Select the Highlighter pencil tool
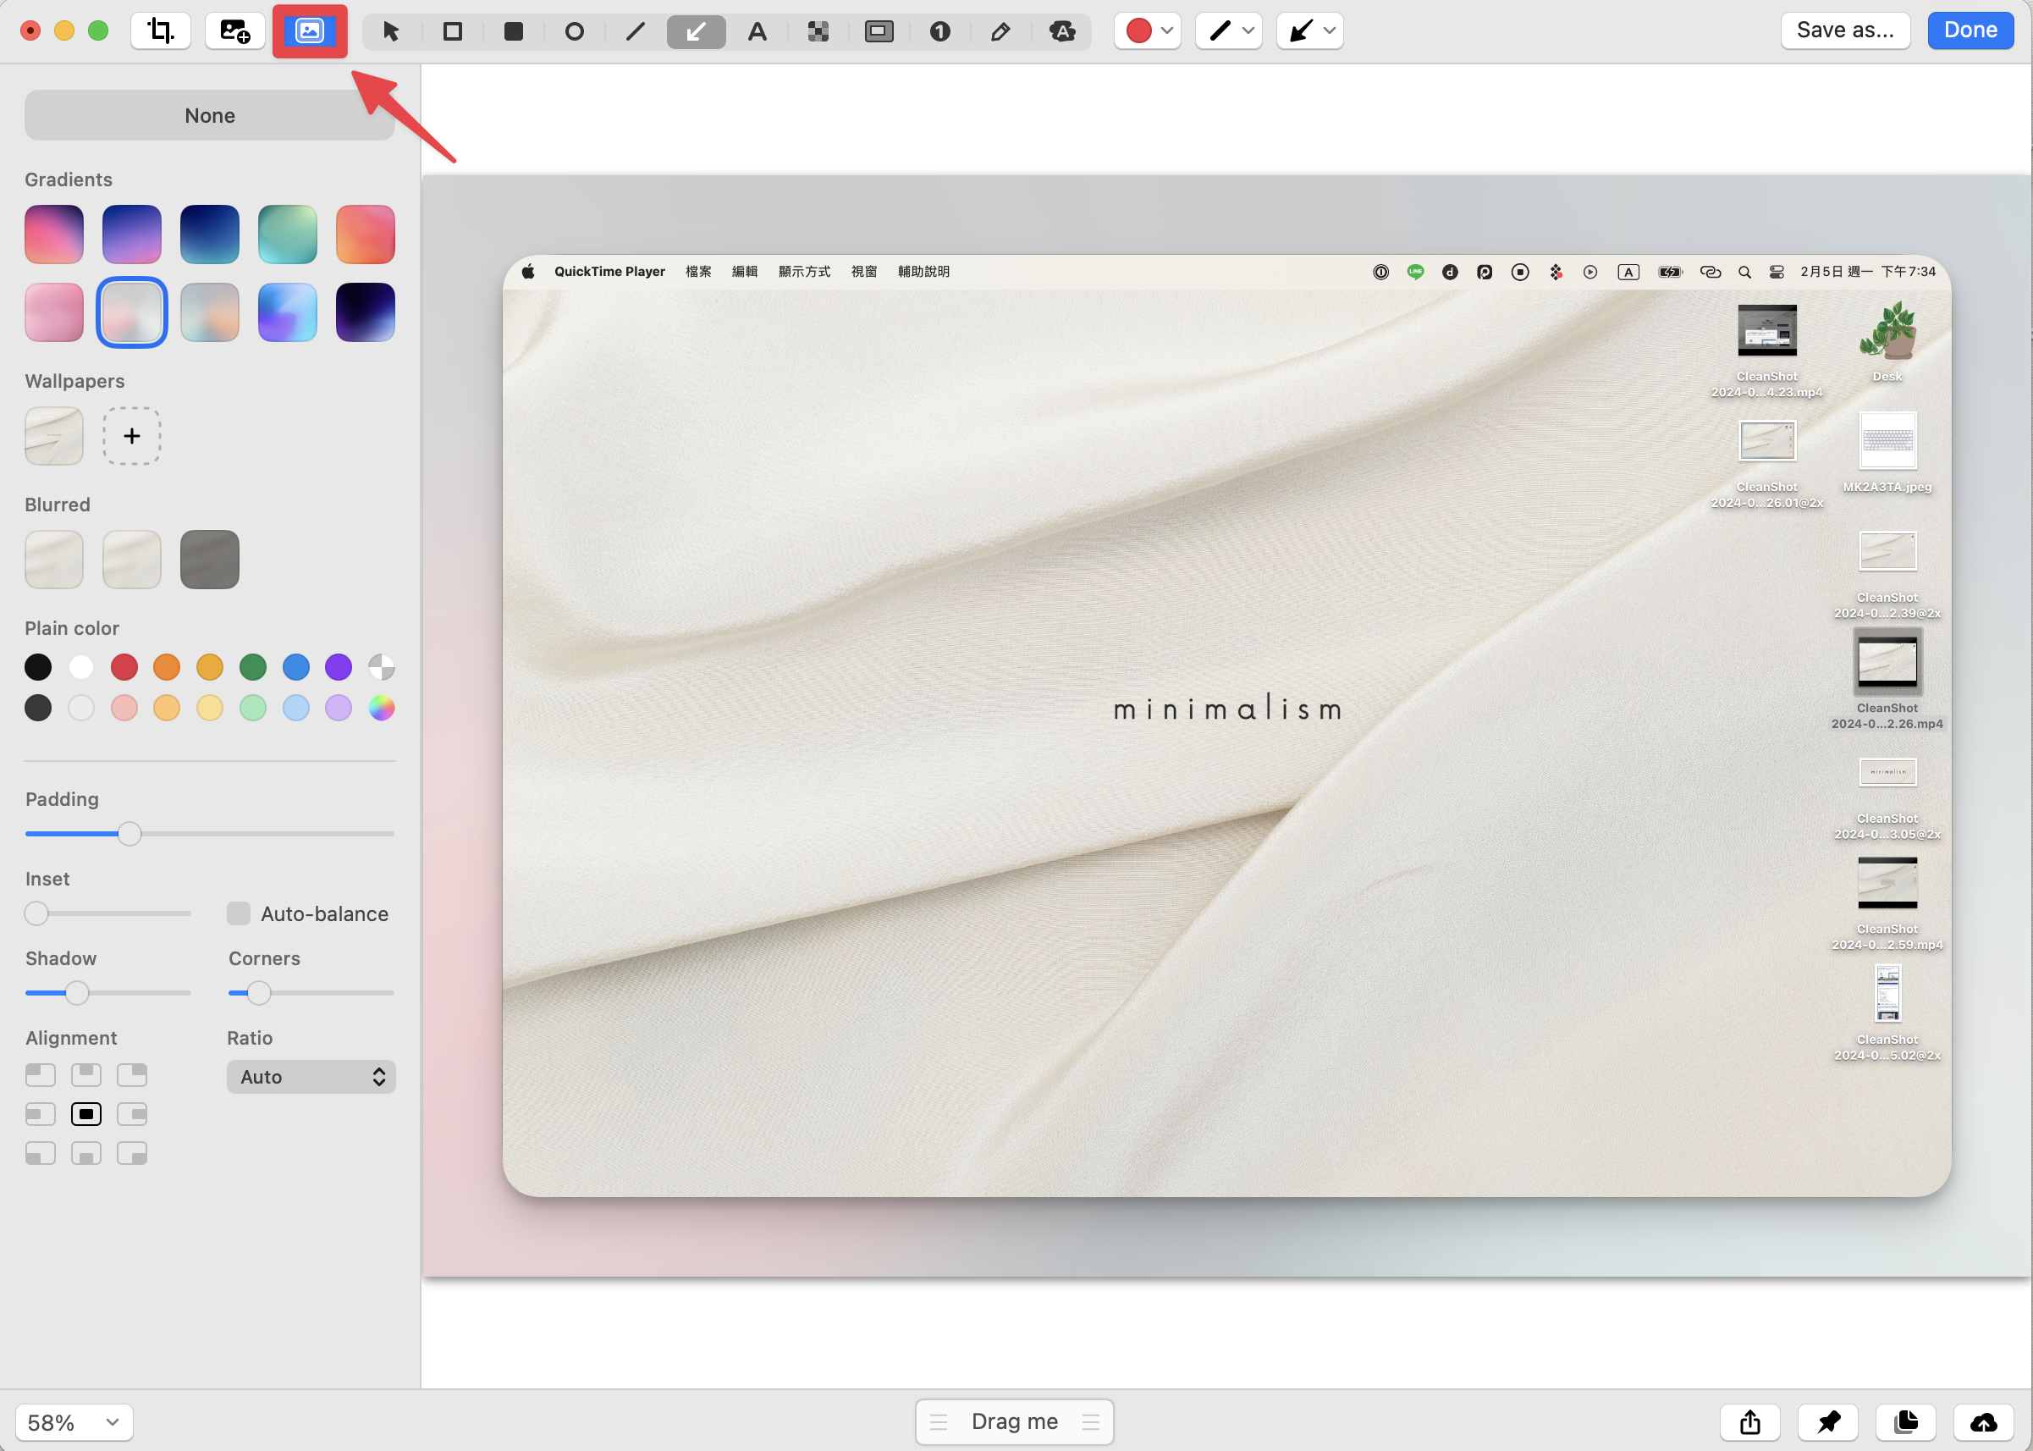The image size is (2033, 1451). (1000, 31)
